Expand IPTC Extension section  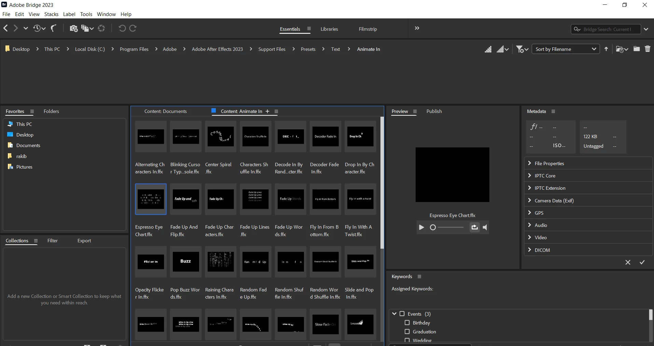tap(530, 188)
